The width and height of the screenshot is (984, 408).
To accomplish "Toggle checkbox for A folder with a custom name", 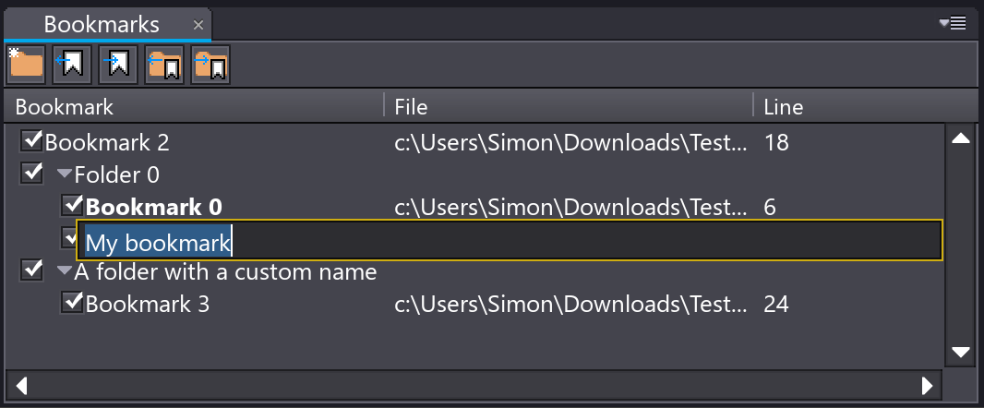I will [31, 270].
